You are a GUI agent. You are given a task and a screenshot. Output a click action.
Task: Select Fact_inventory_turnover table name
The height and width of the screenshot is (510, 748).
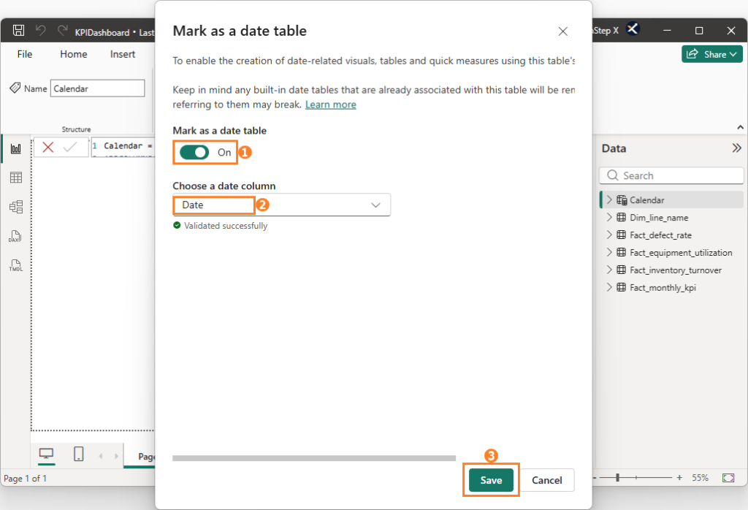[x=676, y=270]
